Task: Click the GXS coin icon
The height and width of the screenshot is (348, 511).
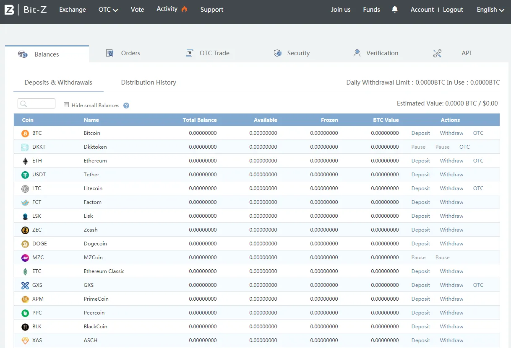Action: tap(25, 285)
